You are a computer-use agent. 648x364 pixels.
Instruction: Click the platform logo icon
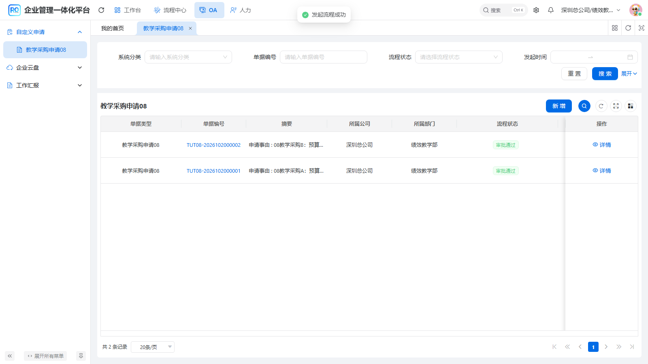[14, 10]
